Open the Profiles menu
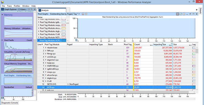 pos(17,6)
